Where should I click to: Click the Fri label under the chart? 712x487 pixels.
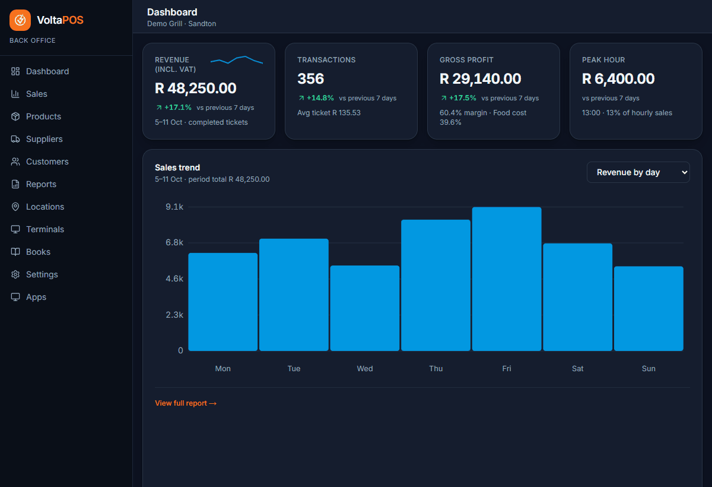pyautogui.click(x=507, y=369)
